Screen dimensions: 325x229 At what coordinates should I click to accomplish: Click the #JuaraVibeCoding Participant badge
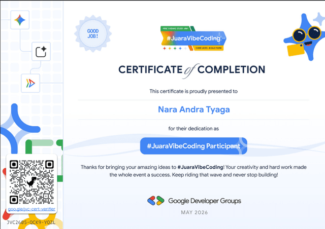pos(193,146)
